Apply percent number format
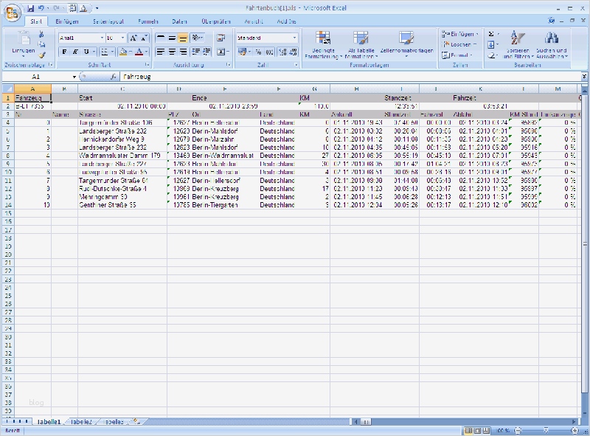Viewport: 590px width, 436px height. pos(258,52)
